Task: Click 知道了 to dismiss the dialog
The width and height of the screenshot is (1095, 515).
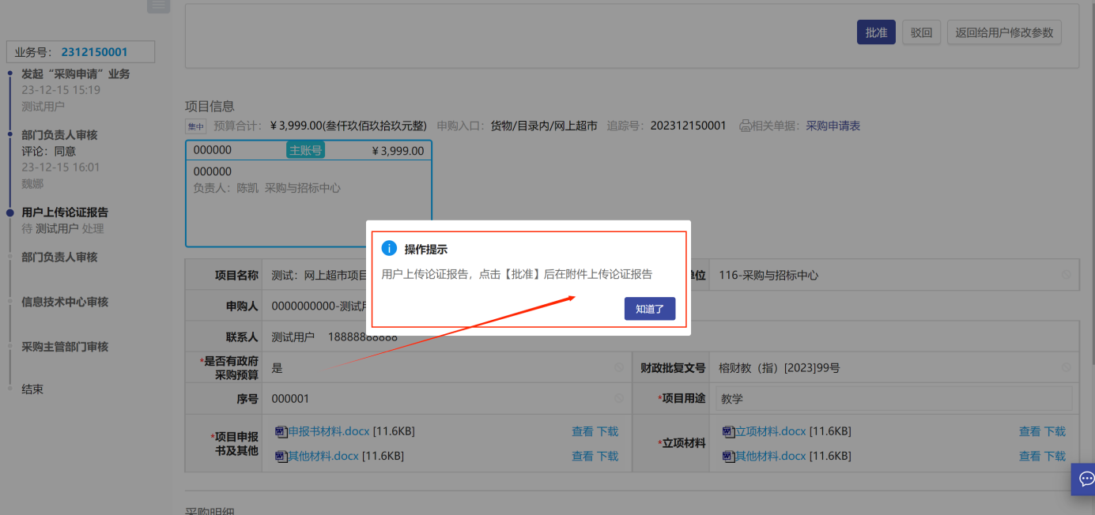Action: coord(649,309)
